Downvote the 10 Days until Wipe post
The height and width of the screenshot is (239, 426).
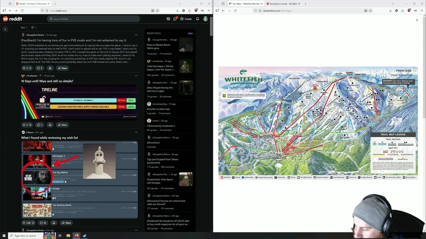click(x=30, y=125)
